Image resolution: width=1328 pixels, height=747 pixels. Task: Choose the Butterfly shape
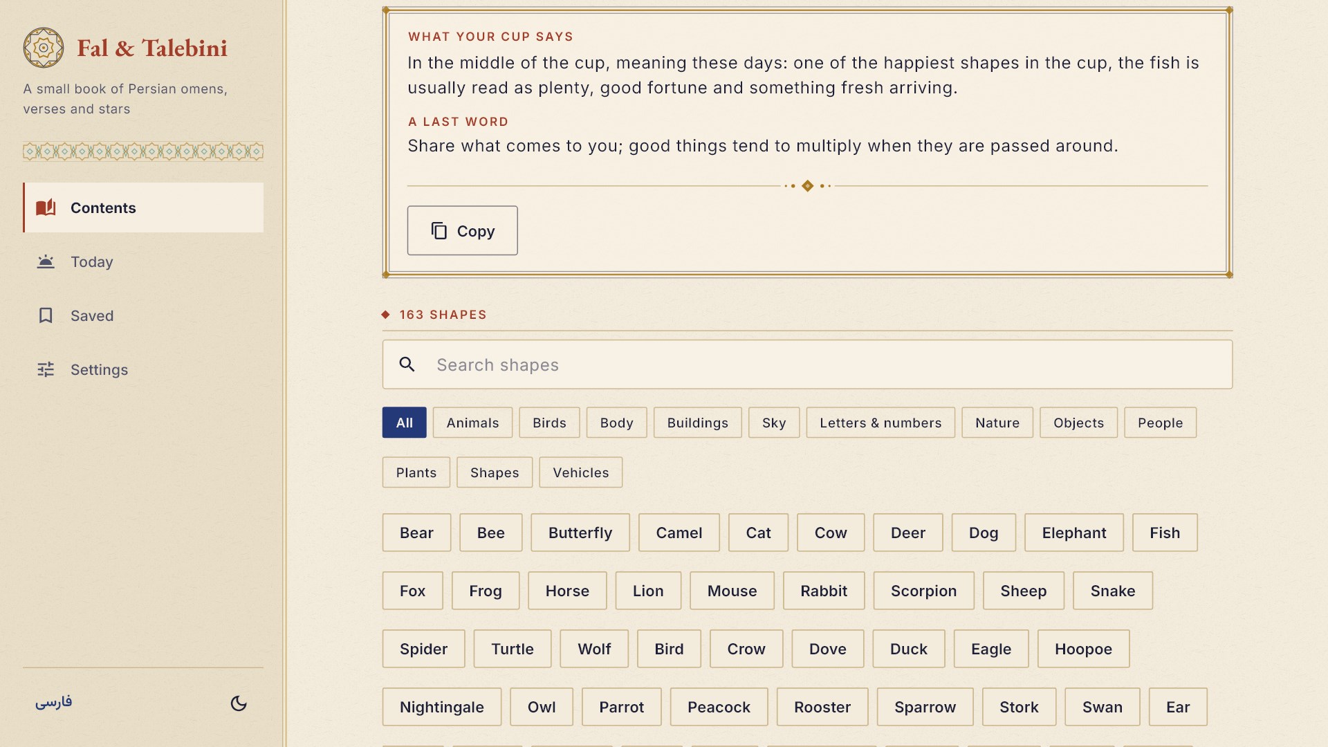click(x=580, y=533)
